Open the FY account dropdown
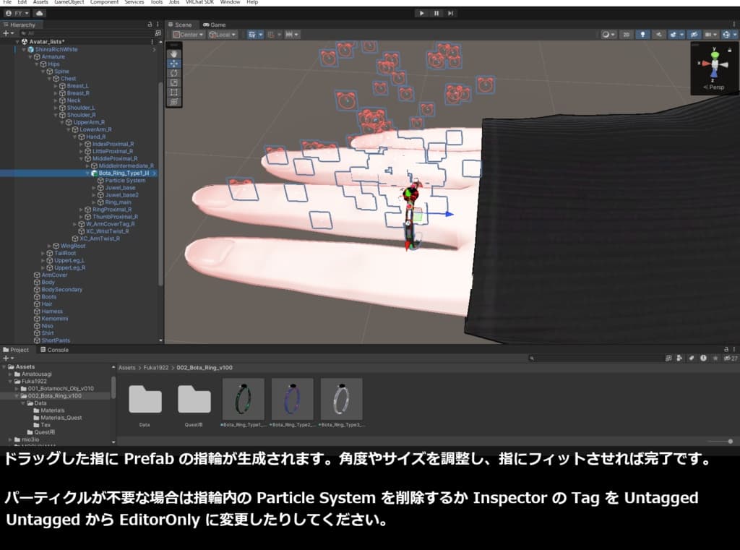This screenshot has height=550, width=740. click(17, 13)
